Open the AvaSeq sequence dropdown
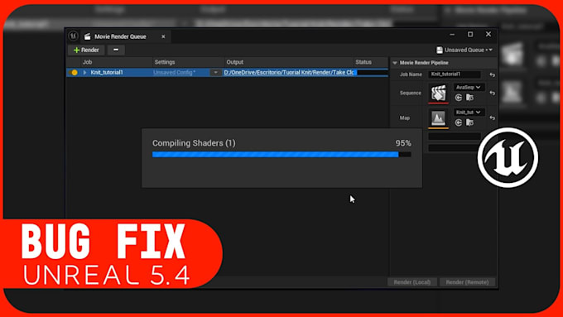The width and height of the screenshot is (563, 317). (469, 87)
